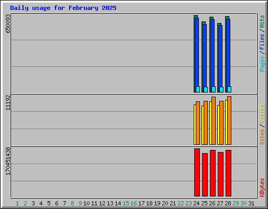Select the blue Files bar for day 26
The image size is (268, 209).
point(213,53)
